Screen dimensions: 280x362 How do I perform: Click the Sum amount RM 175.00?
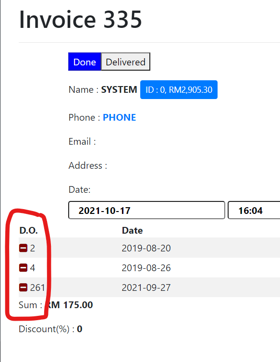69,305
